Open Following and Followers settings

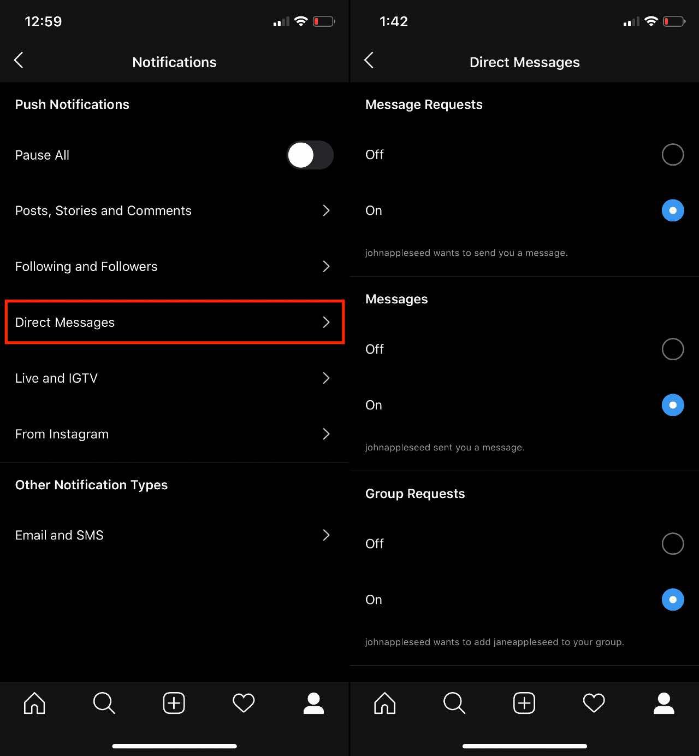coord(174,266)
